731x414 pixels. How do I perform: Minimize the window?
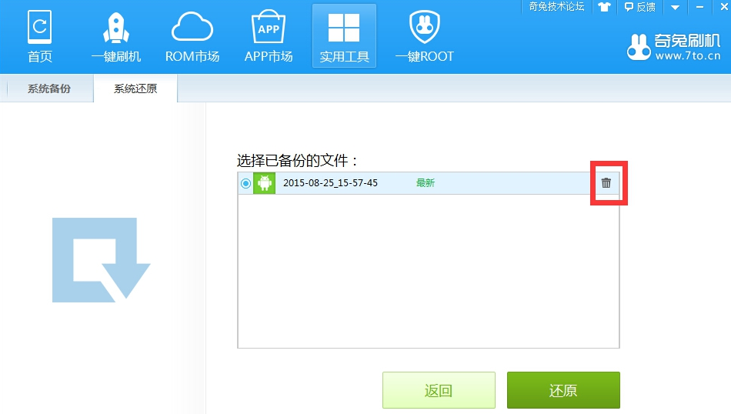(699, 7)
